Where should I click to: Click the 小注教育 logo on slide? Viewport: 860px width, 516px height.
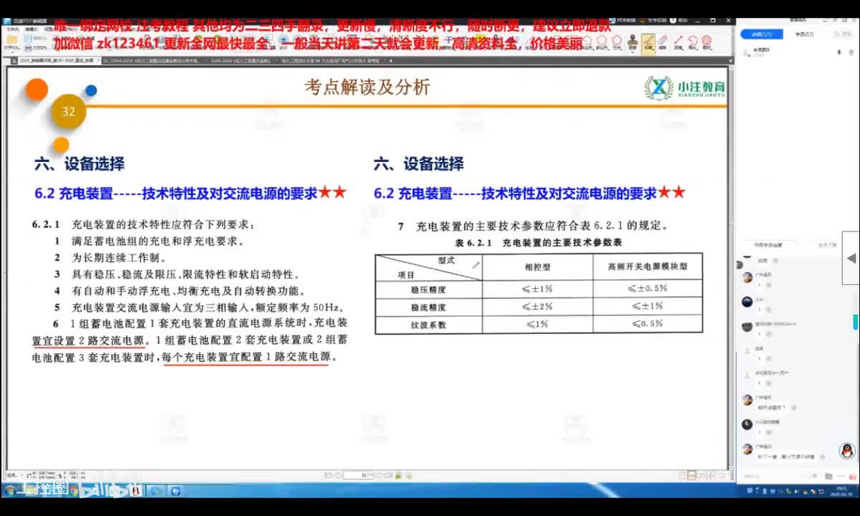(x=685, y=88)
